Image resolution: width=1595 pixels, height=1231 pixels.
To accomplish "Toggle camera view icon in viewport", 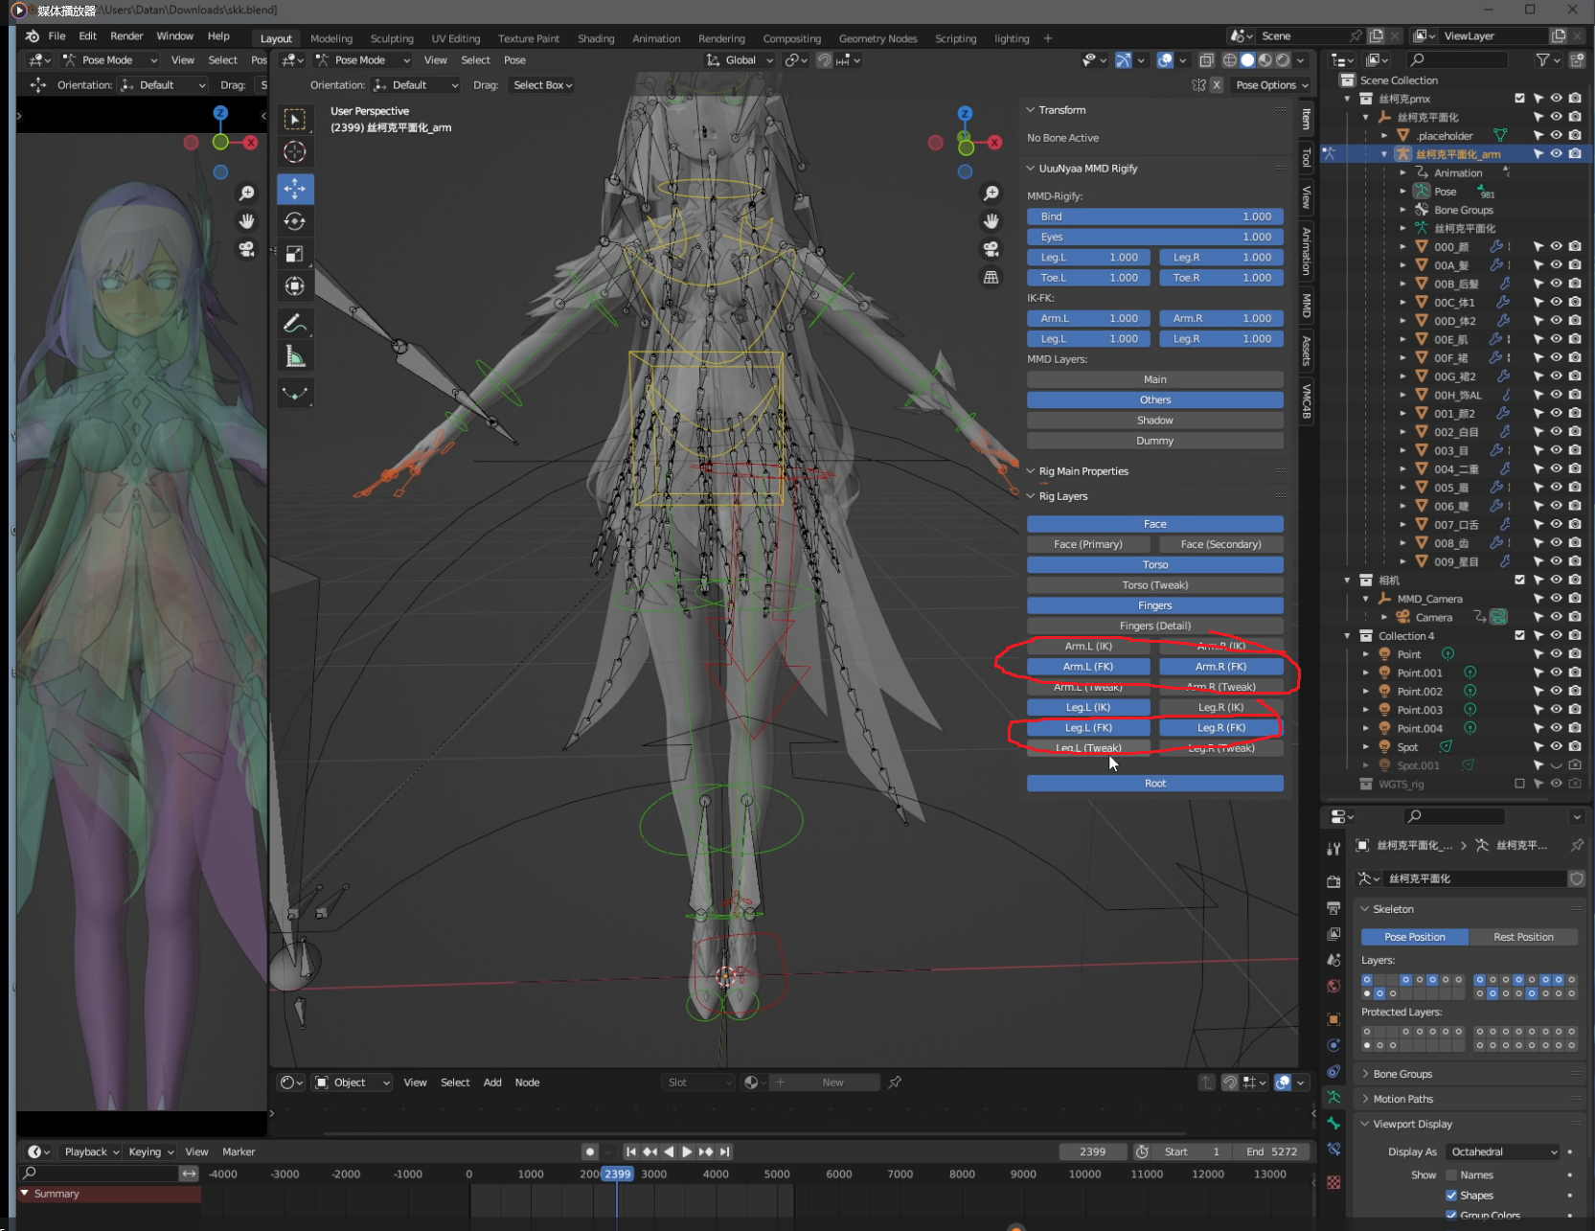I will (x=991, y=249).
